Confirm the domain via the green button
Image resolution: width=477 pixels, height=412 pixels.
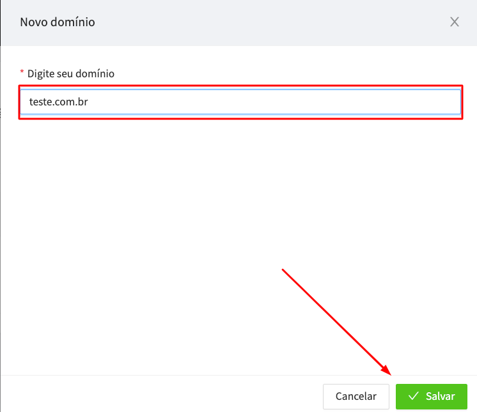(432, 396)
